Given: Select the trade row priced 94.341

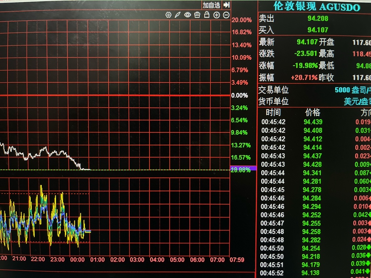Looking at the screenshot, I should click(x=316, y=173).
